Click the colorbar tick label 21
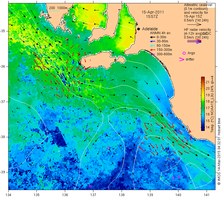 click(208, 82)
